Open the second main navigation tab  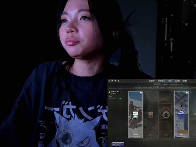161,81
